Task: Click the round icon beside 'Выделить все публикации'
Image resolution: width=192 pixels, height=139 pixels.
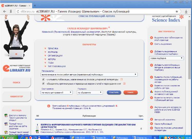Action: (x=151, y=38)
